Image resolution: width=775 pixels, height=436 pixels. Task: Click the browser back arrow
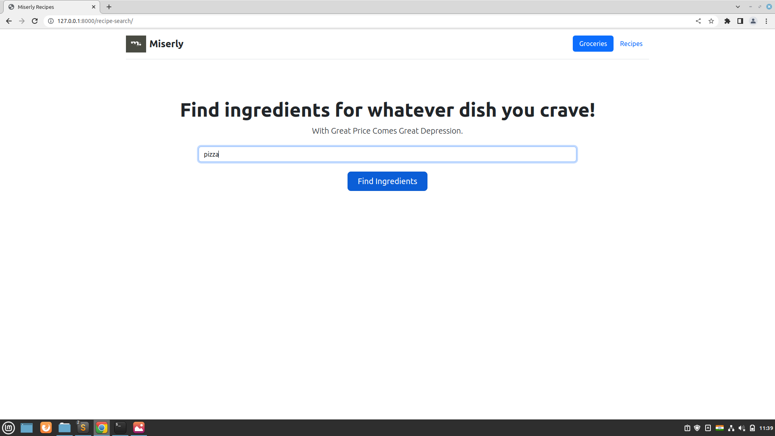pos(9,21)
